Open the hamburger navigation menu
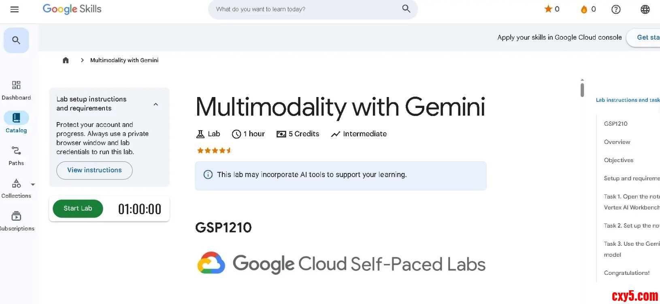Image resolution: width=660 pixels, height=304 pixels. click(14, 9)
